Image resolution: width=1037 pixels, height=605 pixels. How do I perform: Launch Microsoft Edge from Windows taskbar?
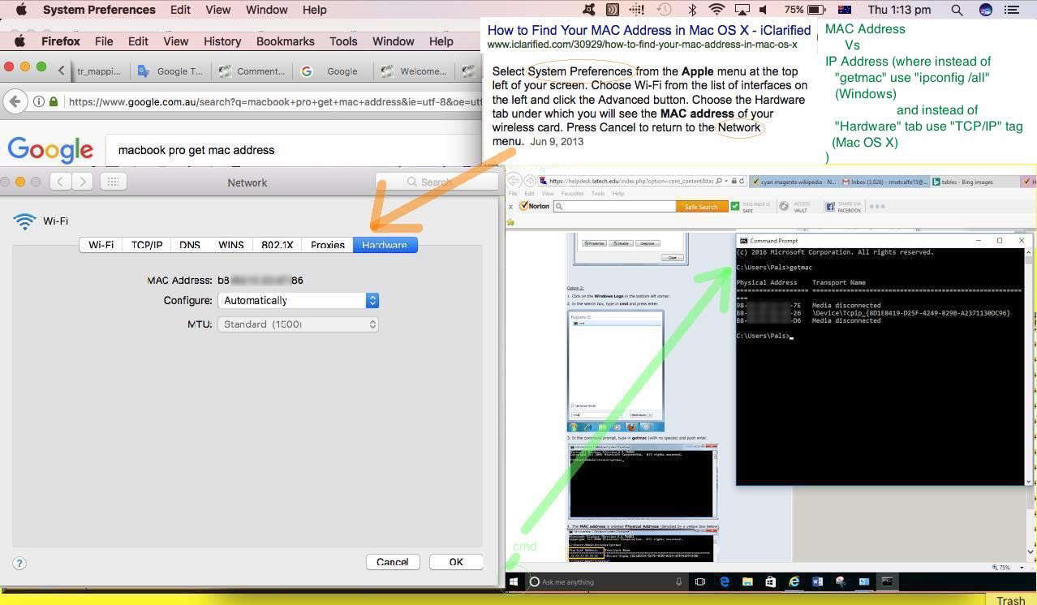[x=725, y=581]
